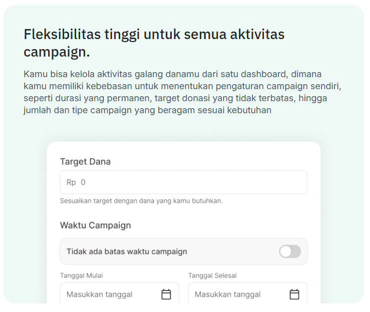Click the Target Dana label
This screenshot has height=312, width=370.
85,162
